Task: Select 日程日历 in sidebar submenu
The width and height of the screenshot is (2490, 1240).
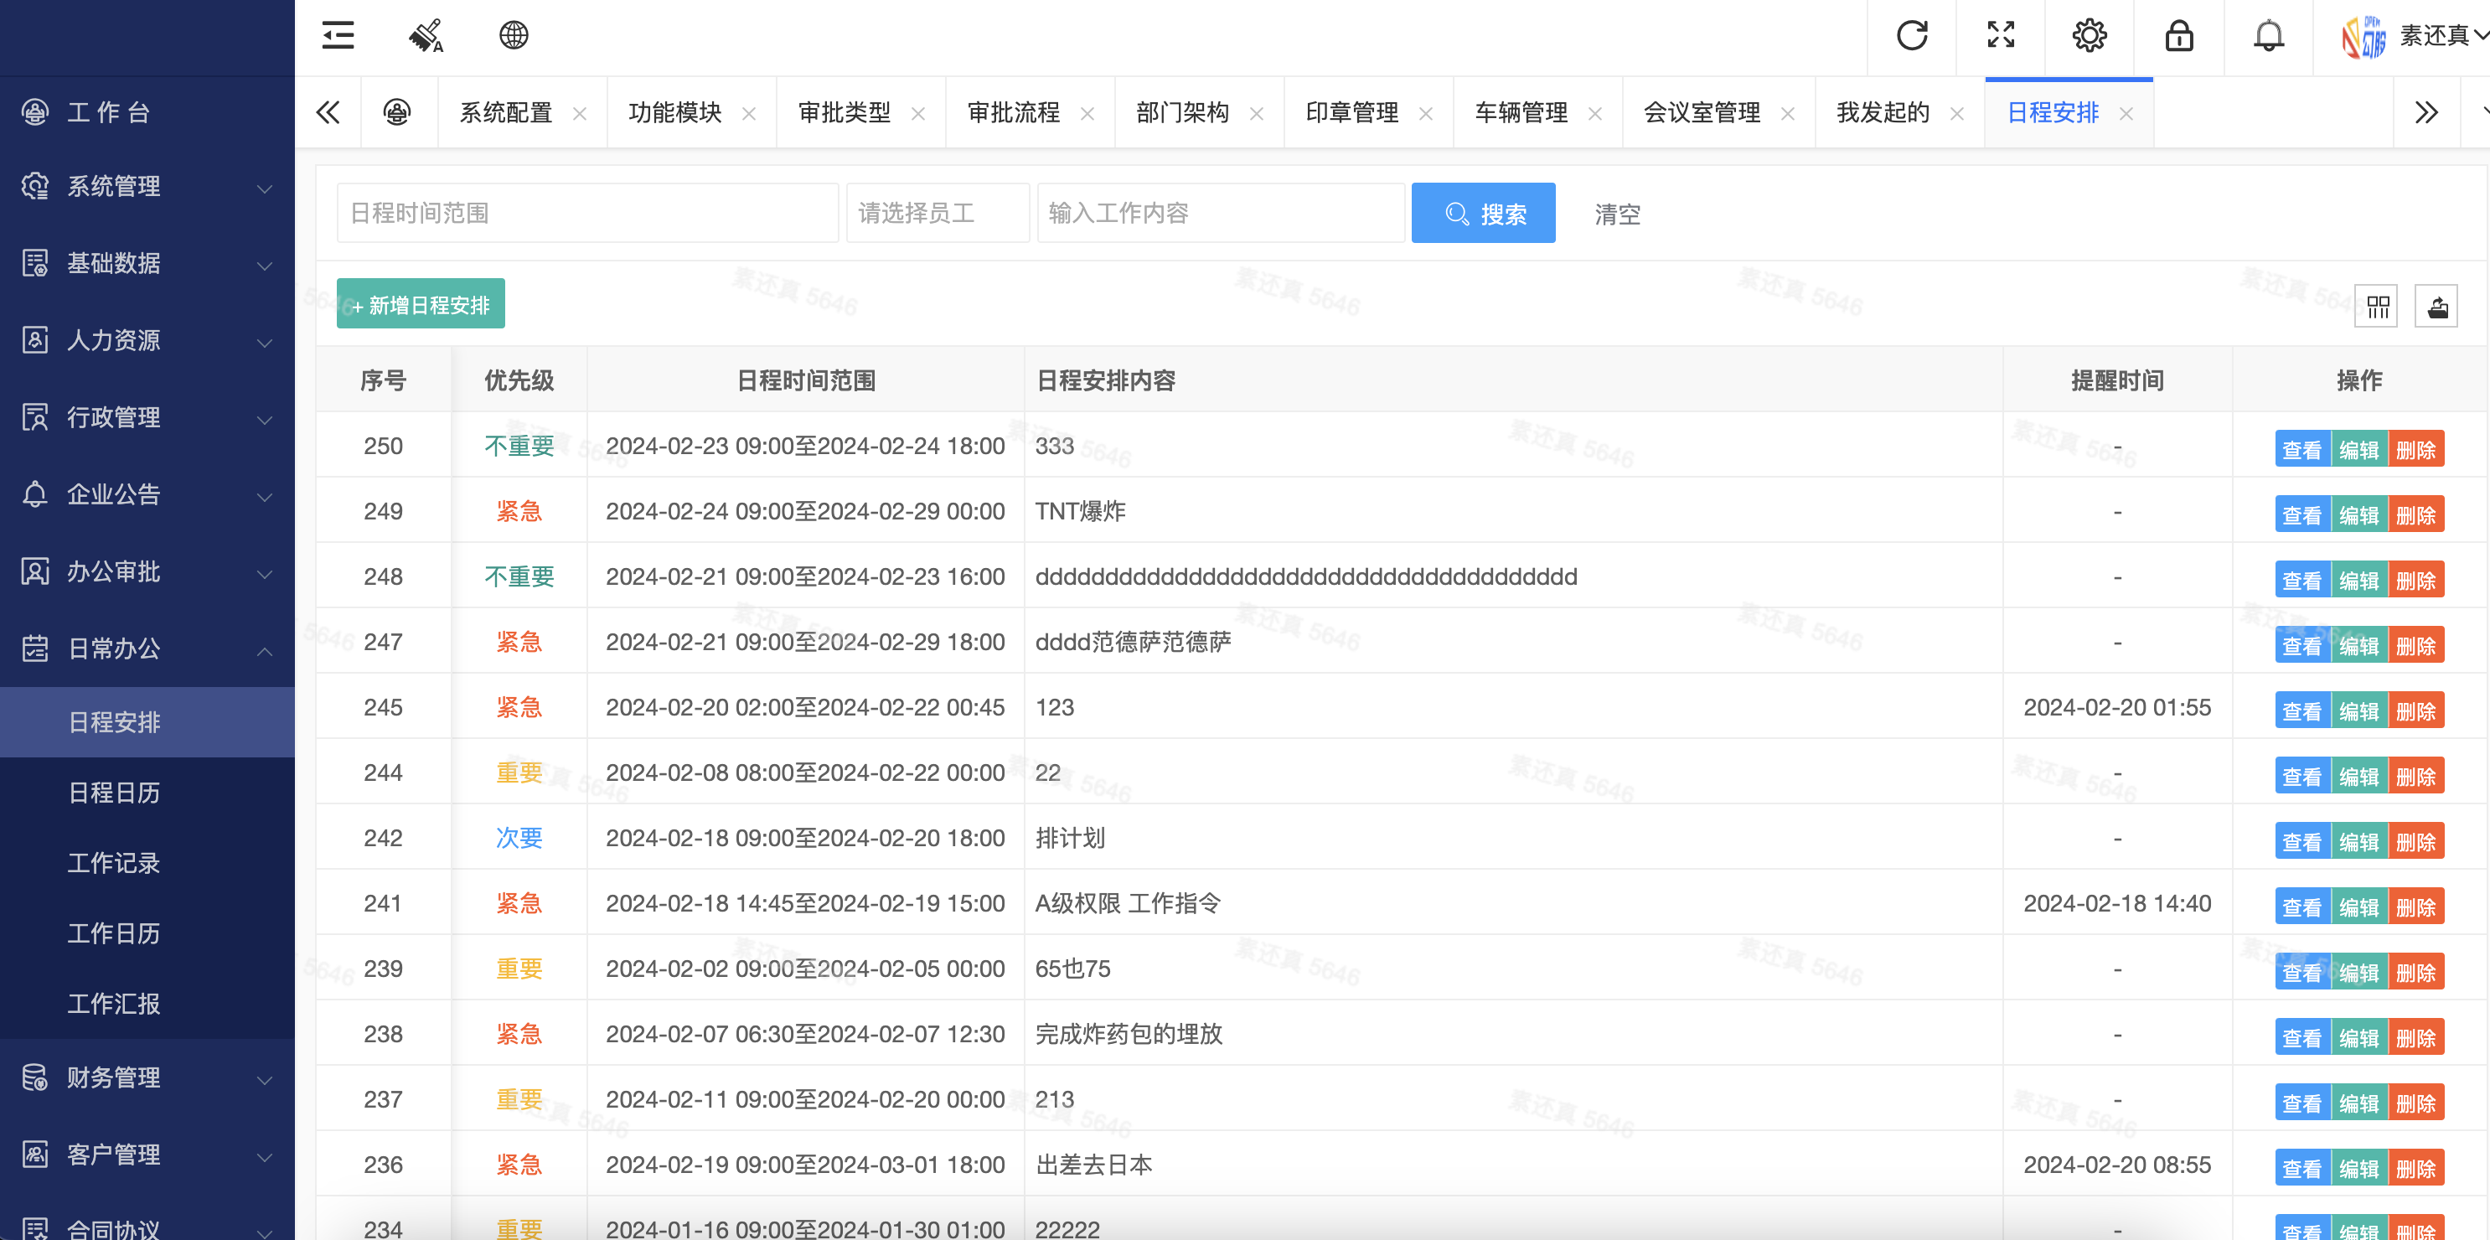Action: pyautogui.click(x=147, y=793)
